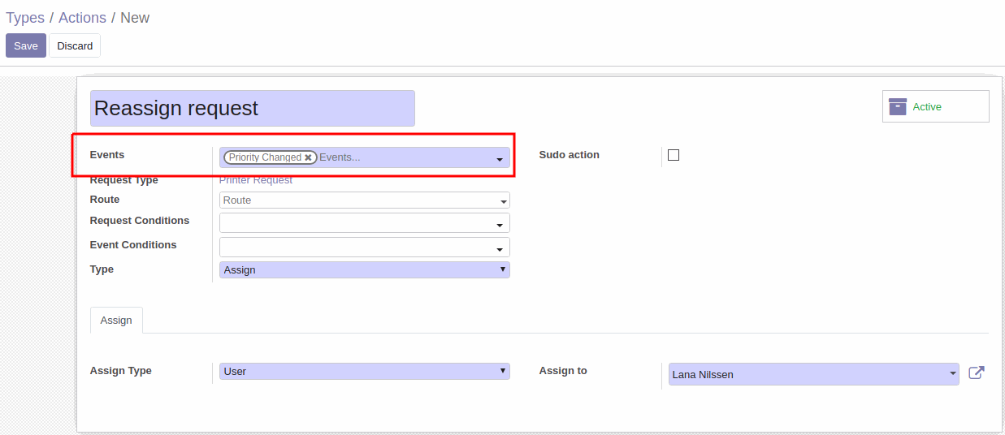Remove the Priority Changed event tag
This screenshot has height=435, width=1005.
point(309,157)
